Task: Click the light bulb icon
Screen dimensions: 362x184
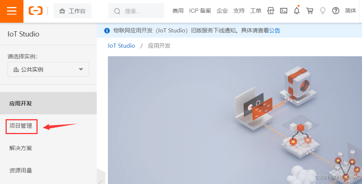Action: [x=323, y=11]
